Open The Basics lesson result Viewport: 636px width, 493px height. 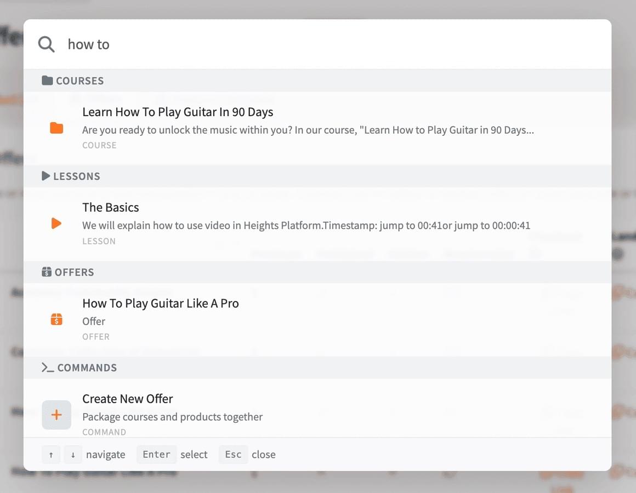[111, 208]
